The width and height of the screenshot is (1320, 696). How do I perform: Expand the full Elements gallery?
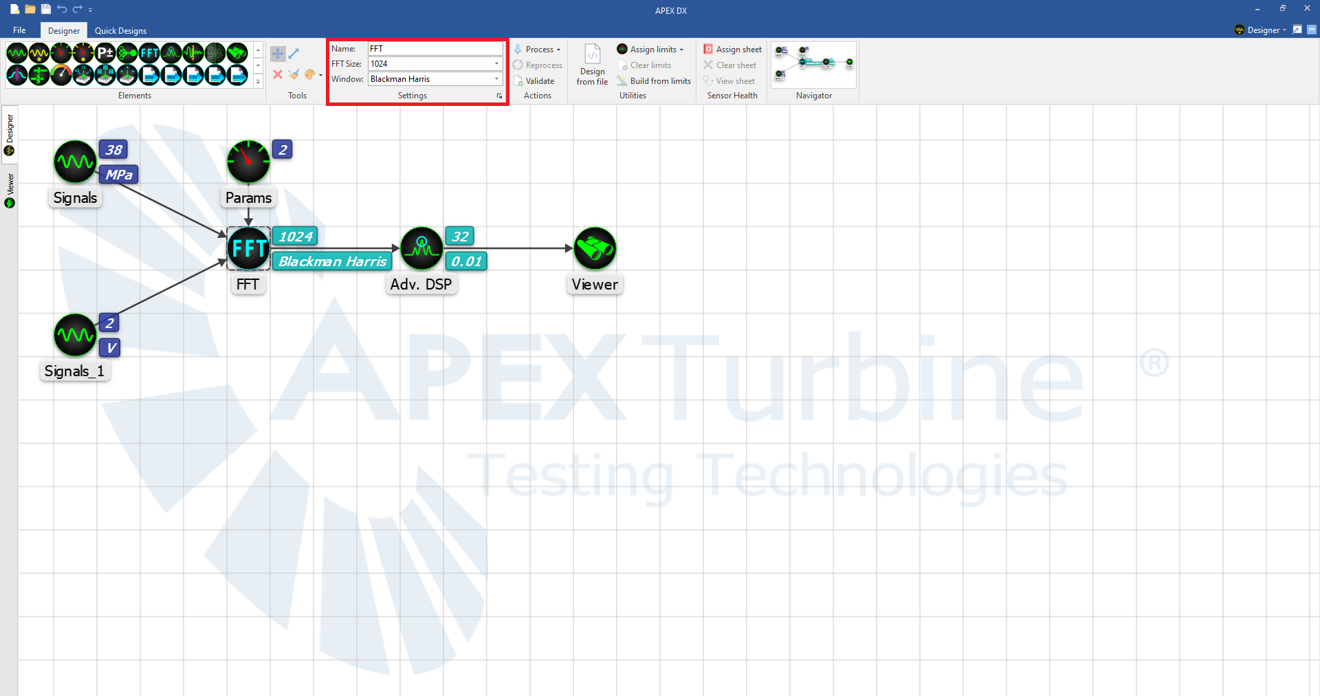click(258, 81)
